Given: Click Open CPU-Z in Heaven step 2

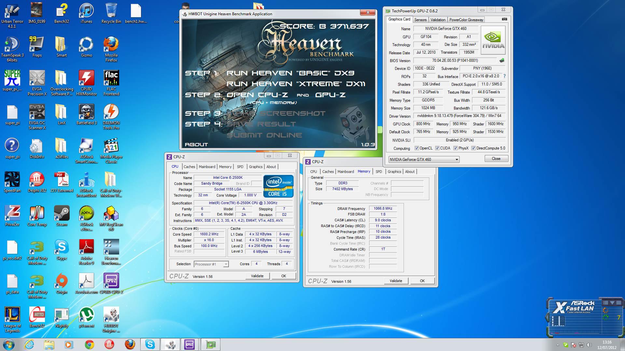Looking at the screenshot, I should point(257,95).
